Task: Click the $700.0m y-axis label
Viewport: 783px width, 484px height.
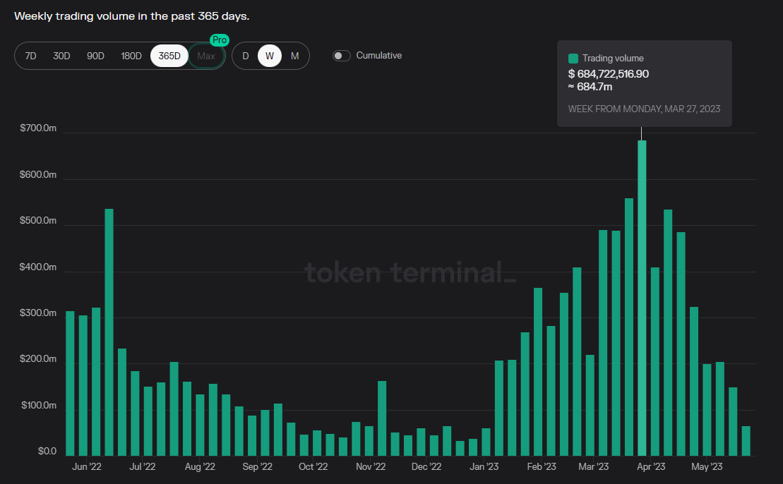Action: click(x=39, y=129)
